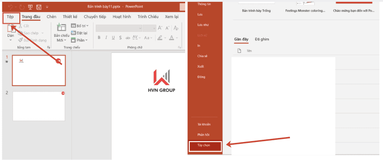Go to the Thiết kế tab
This screenshot has height=168, width=383.
coord(70,17)
